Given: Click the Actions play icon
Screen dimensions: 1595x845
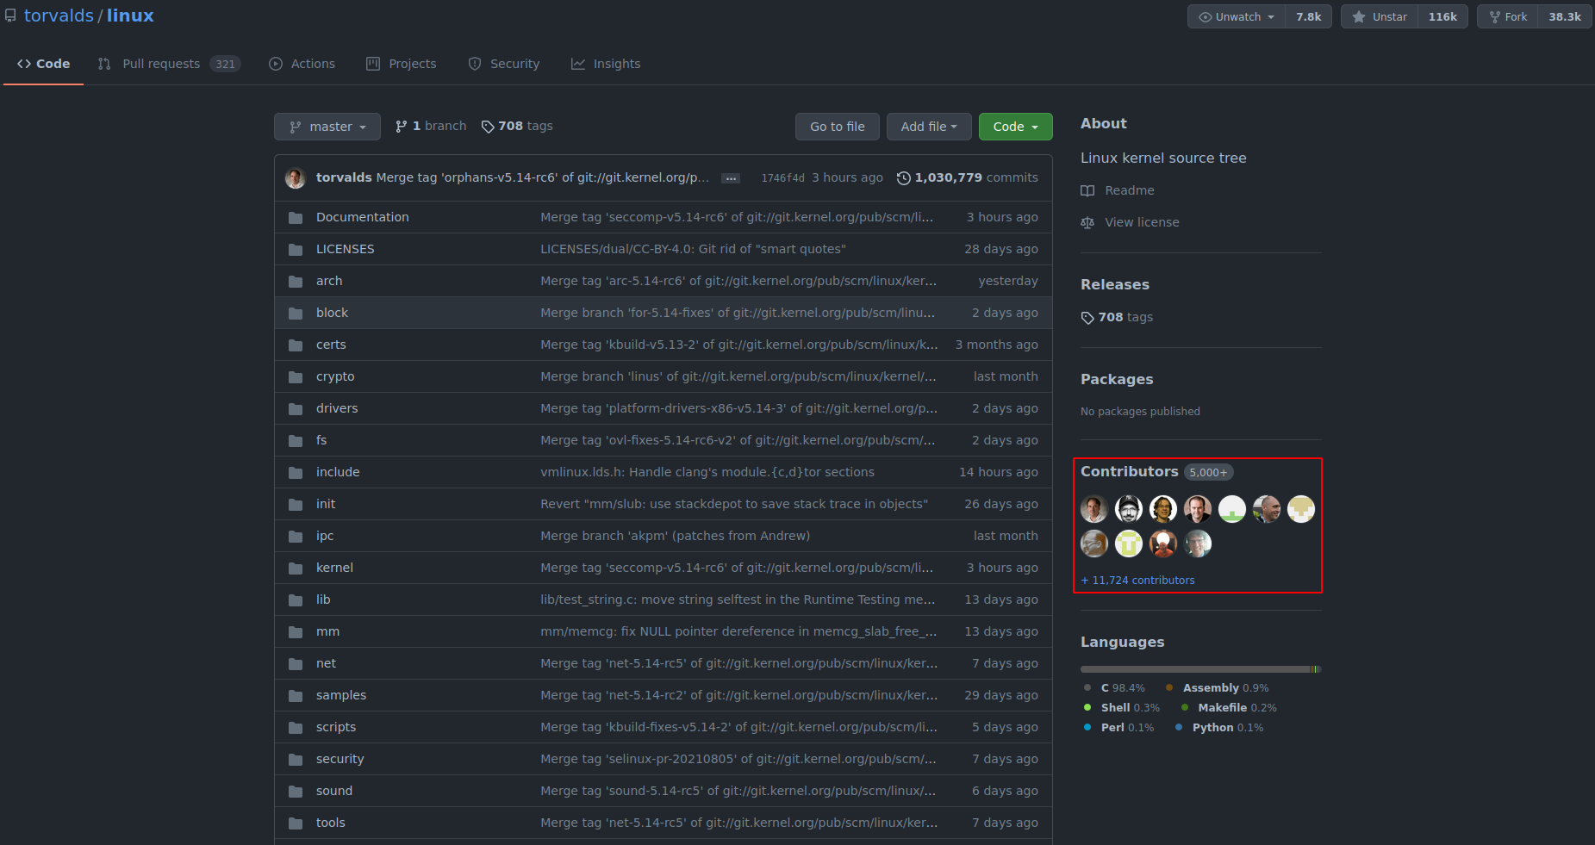Looking at the screenshot, I should tap(276, 64).
